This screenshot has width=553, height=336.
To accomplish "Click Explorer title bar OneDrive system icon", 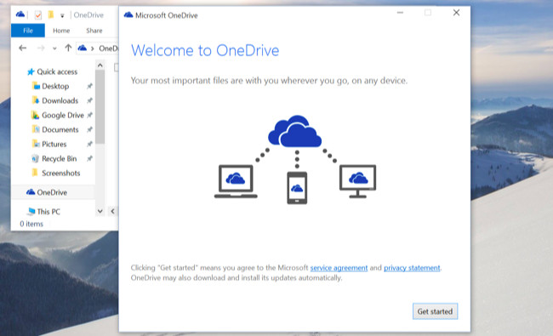I will [20, 14].
